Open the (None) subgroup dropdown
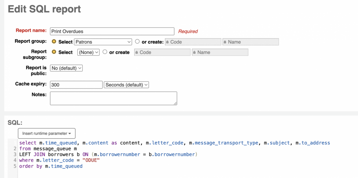The width and height of the screenshot is (358, 178). [88, 52]
